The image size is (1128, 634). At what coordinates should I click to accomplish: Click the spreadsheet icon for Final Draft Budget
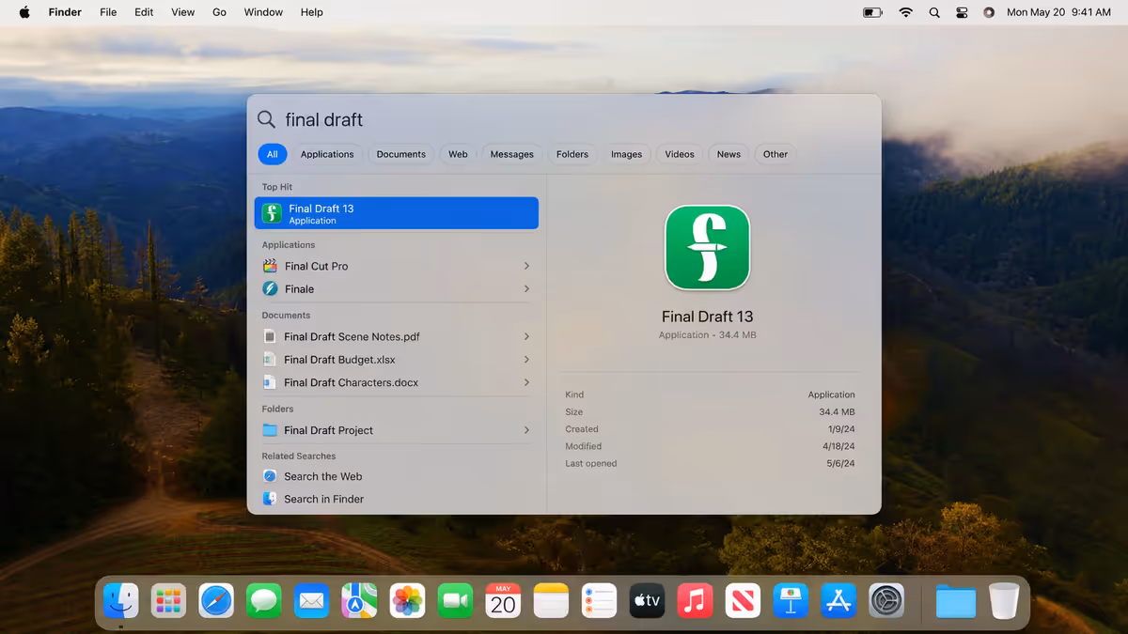click(x=270, y=360)
